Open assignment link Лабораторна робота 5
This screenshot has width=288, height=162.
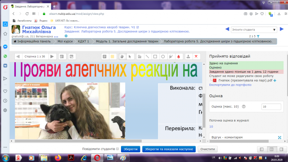pyautogui.click(x=127, y=31)
